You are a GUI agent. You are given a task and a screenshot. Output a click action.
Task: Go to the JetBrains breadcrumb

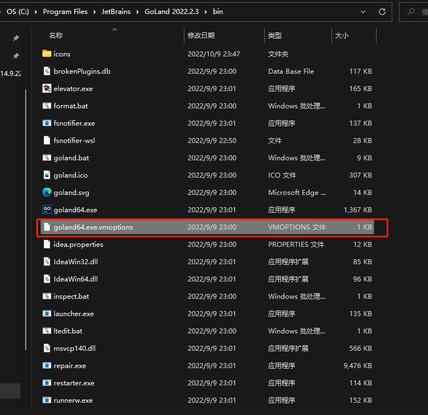[116, 12]
